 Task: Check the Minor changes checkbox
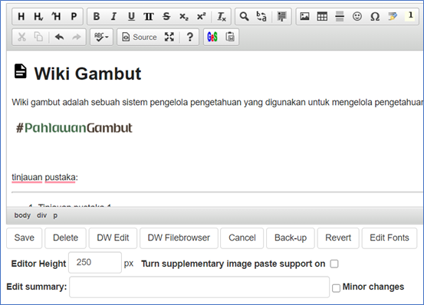(x=336, y=288)
